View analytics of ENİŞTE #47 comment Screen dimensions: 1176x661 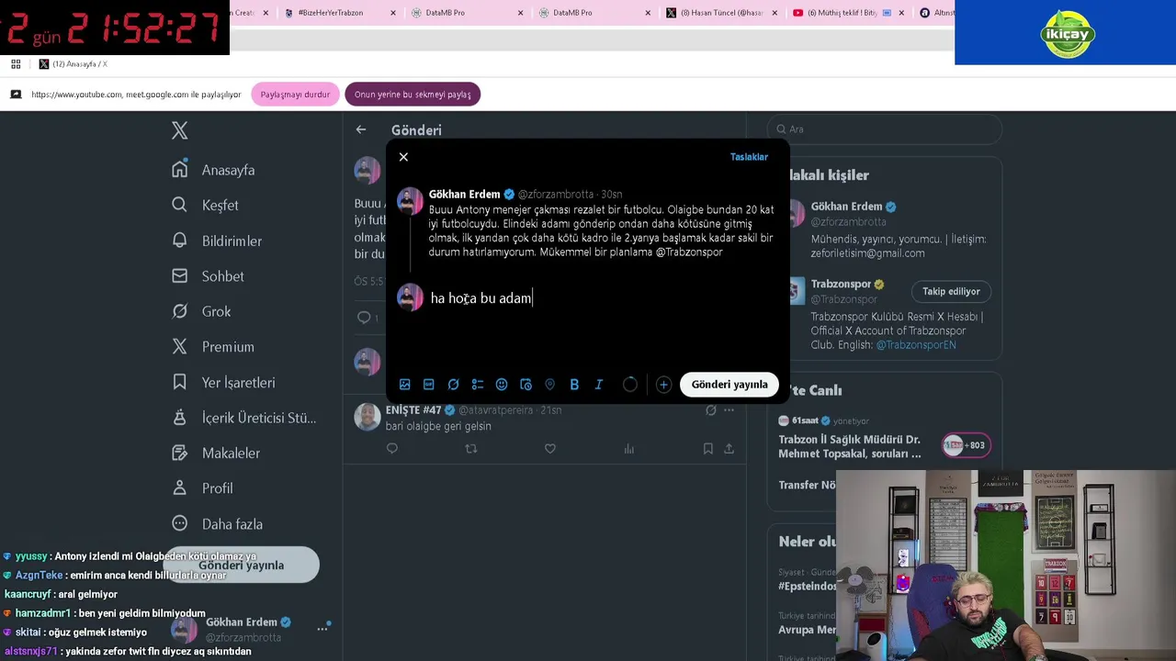point(629,449)
